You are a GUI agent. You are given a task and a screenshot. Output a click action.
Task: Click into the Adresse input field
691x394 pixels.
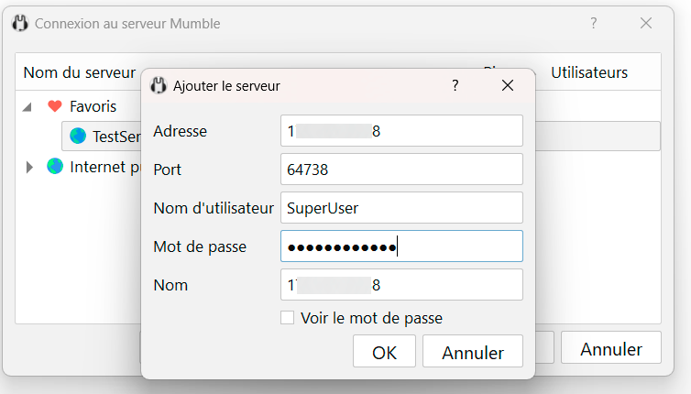[x=401, y=131]
